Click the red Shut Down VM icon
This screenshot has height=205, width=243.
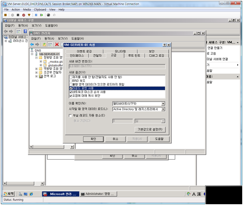point(24,15)
